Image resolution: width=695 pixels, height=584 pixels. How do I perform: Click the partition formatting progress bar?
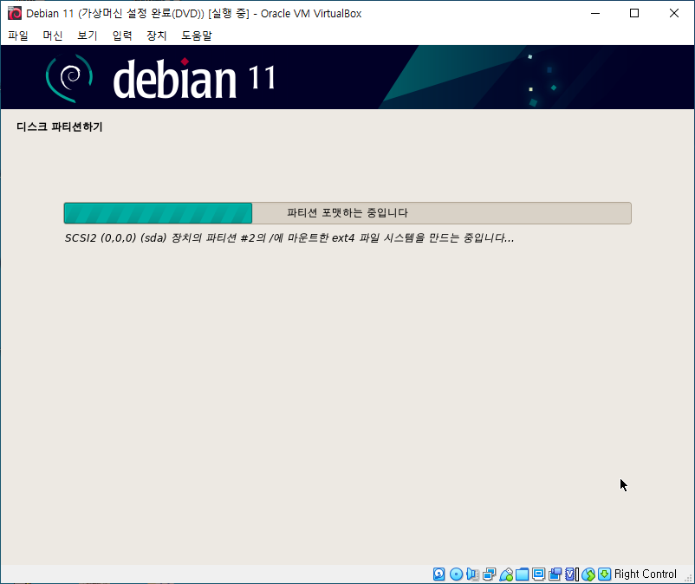click(x=347, y=213)
